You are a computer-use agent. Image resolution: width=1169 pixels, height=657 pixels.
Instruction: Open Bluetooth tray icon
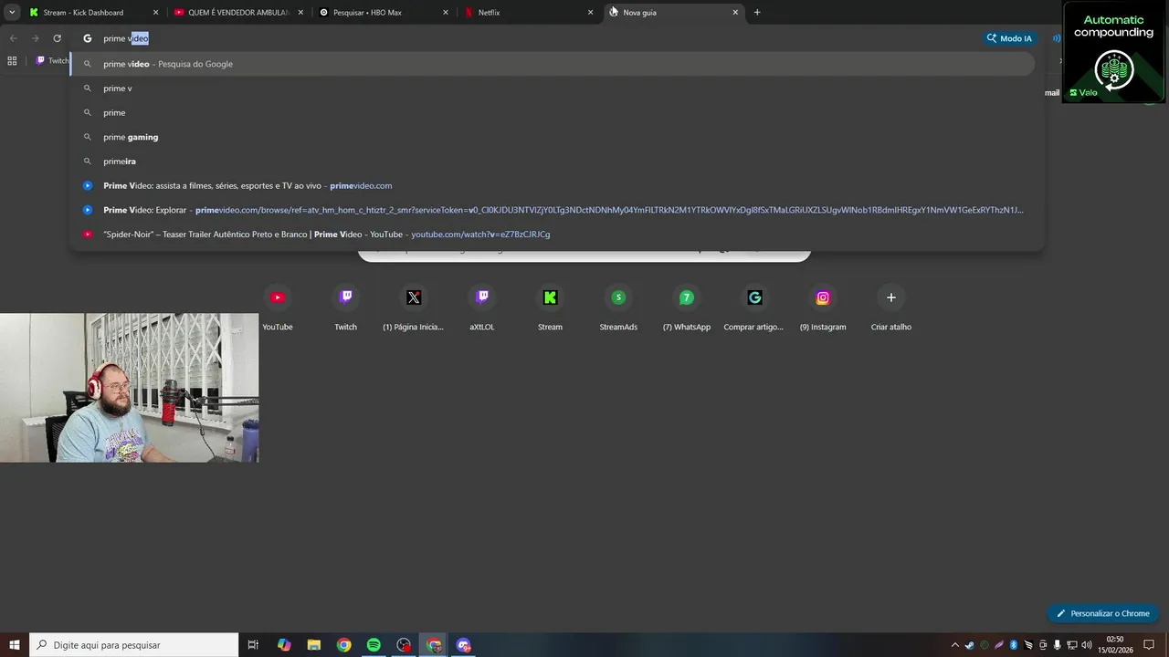[x=1013, y=645]
